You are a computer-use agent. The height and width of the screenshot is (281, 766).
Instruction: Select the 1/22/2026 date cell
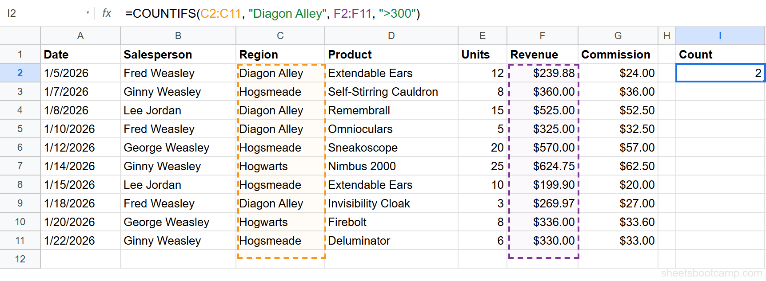click(x=80, y=241)
